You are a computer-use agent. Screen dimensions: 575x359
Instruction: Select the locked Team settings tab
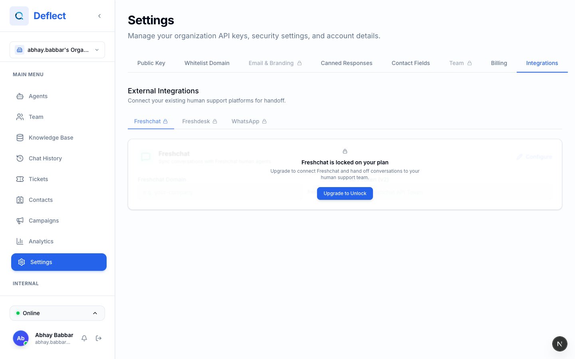click(460, 63)
